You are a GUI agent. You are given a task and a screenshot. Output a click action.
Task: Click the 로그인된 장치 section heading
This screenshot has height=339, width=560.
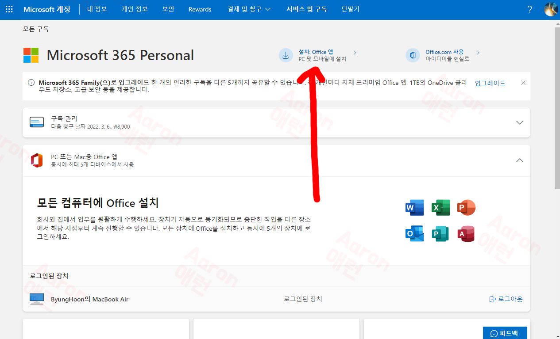coord(49,276)
